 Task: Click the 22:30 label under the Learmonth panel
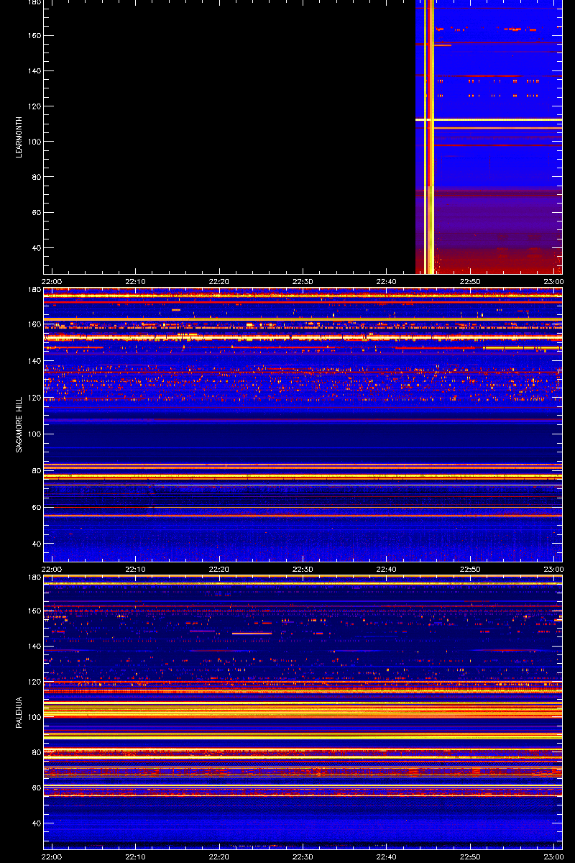coord(303,281)
